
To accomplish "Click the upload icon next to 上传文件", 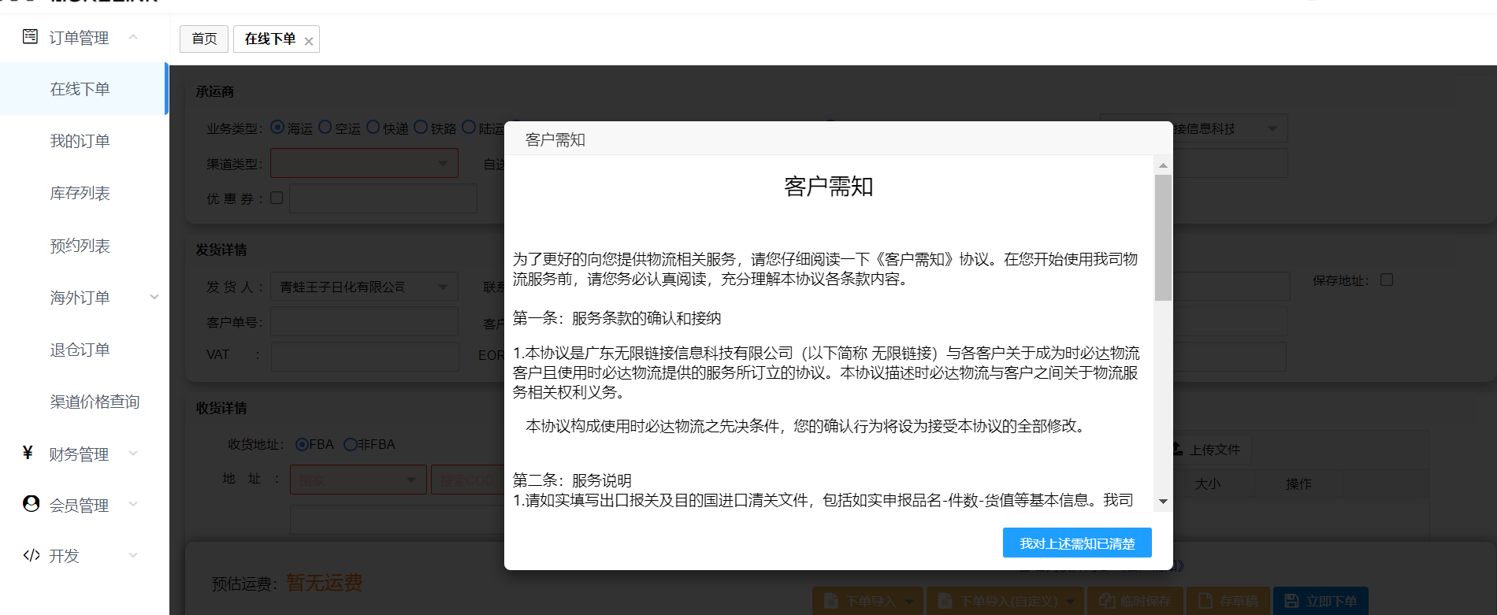I will coord(1177,449).
